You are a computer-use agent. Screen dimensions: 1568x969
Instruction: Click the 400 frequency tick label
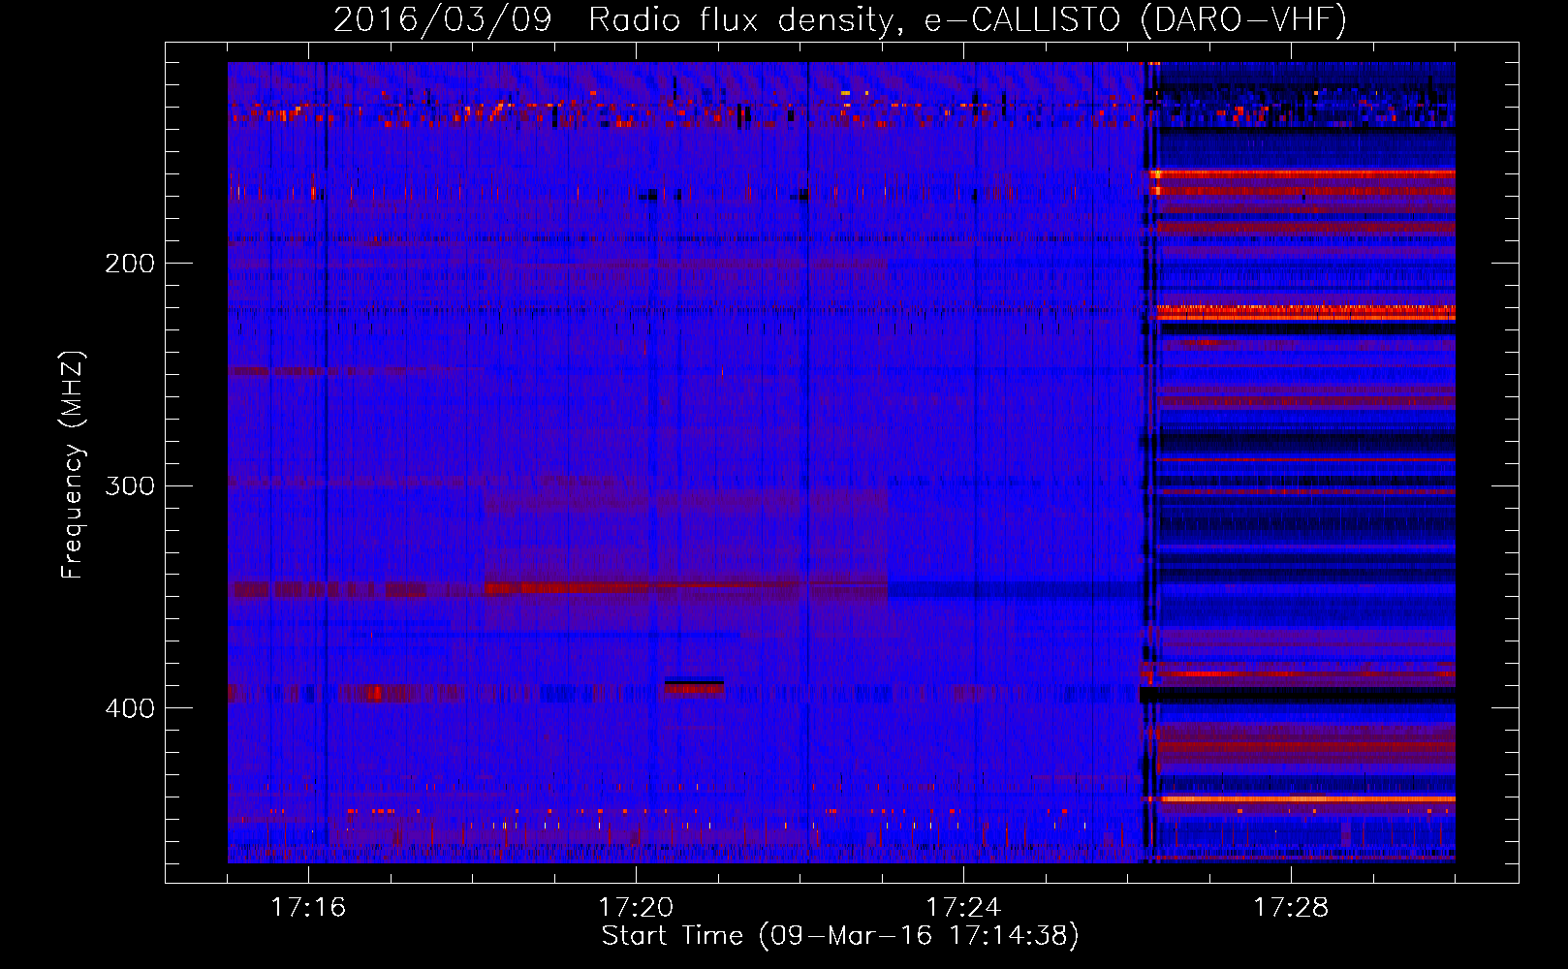tap(130, 708)
